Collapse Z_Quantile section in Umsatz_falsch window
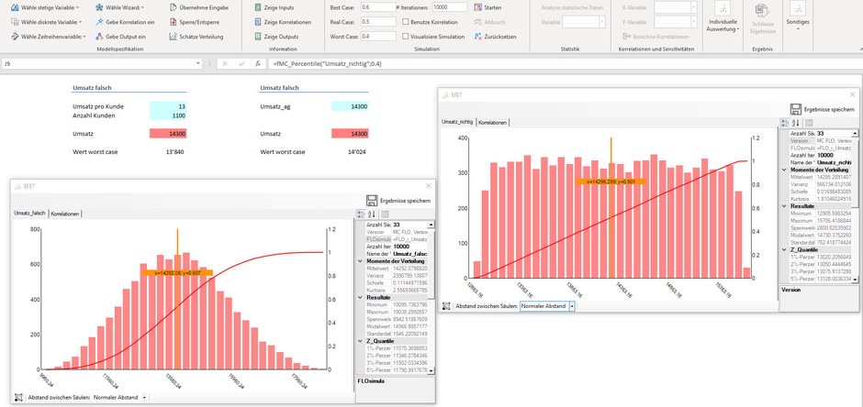863x407 pixels. (361, 340)
